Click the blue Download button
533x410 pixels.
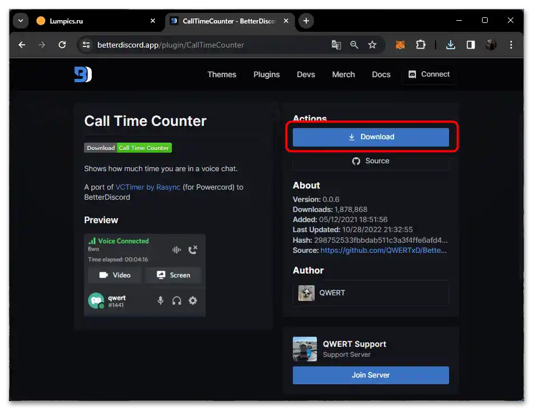[x=371, y=137]
